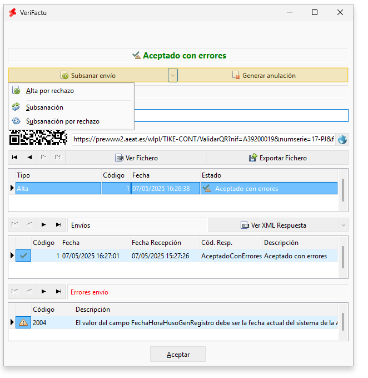The width and height of the screenshot is (368, 378).
Task: Open the Subsanar envío dropdown arrow
Action: 173,75
